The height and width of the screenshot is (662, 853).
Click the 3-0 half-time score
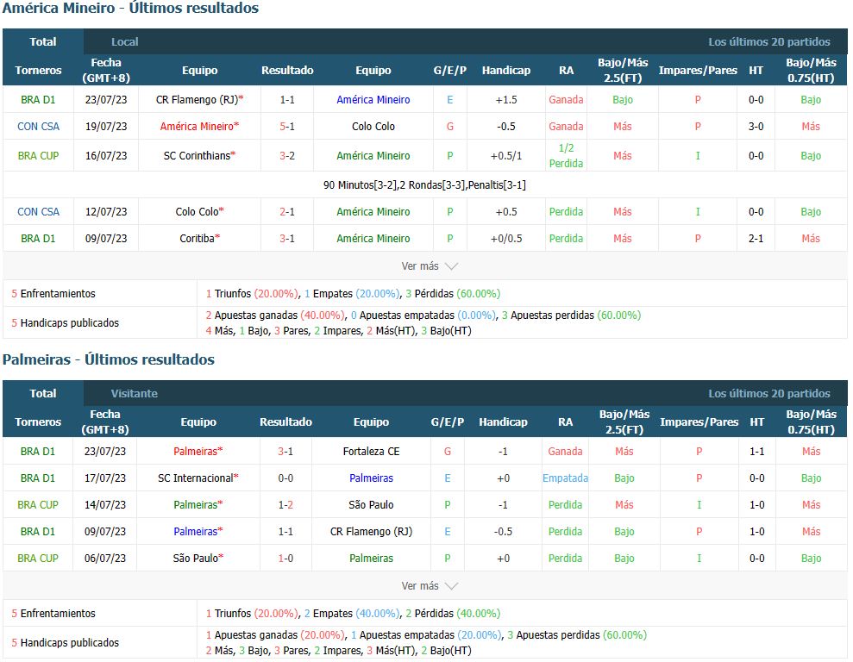(x=756, y=126)
